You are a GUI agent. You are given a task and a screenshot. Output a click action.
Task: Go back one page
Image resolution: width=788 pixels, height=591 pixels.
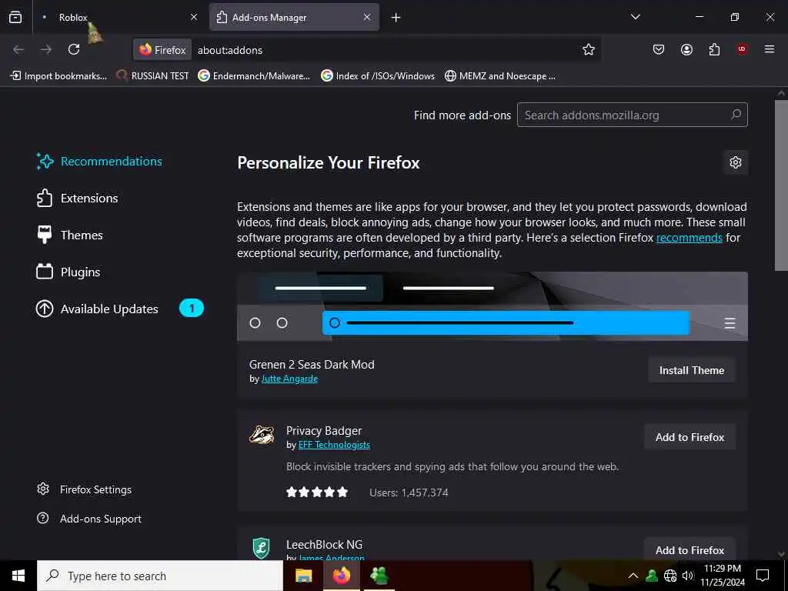[18, 49]
